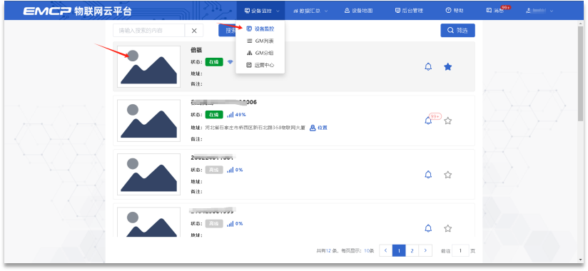The height and width of the screenshot is (271, 588).
Task: Change page size via the 10条 link
Action: [x=369, y=251]
